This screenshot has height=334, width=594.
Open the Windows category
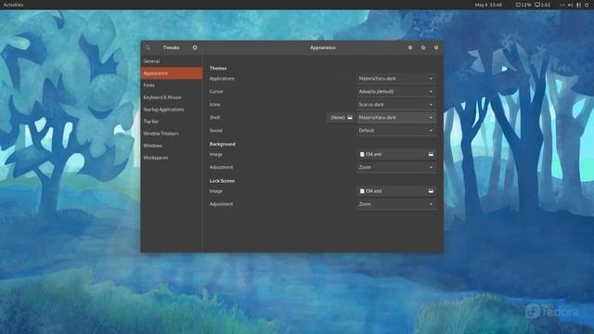[x=172, y=146]
